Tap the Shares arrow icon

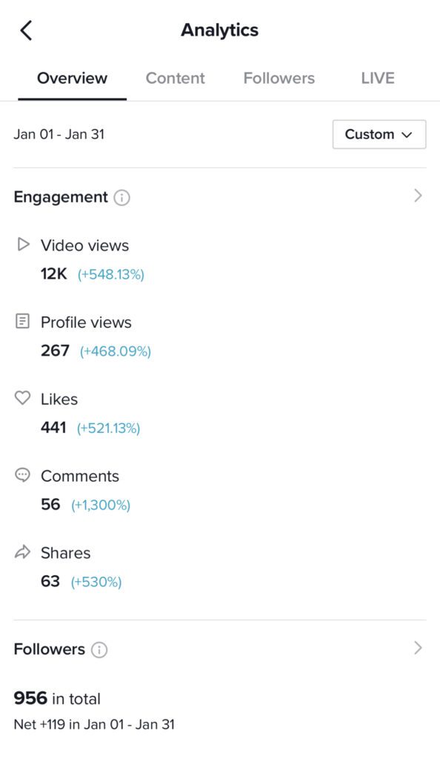point(23,551)
